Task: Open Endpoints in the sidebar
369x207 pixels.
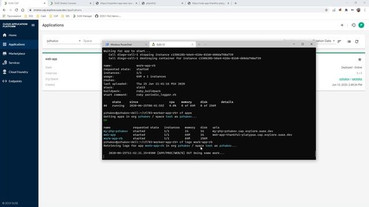Action: click(19, 81)
